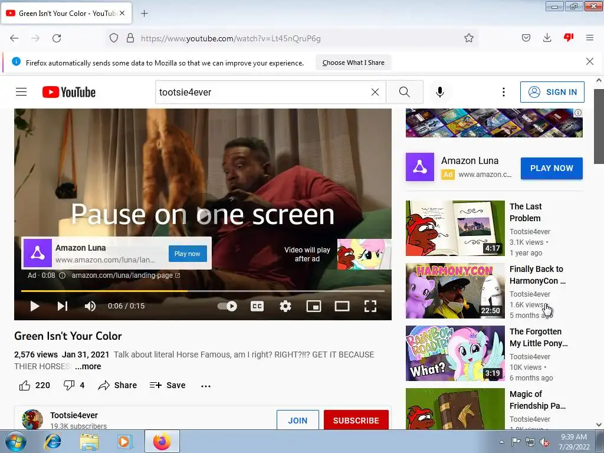Dislike the video
This screenshot has height=453, width=604.
(74, 385)
